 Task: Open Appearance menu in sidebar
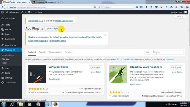click(x=11, y=45)
